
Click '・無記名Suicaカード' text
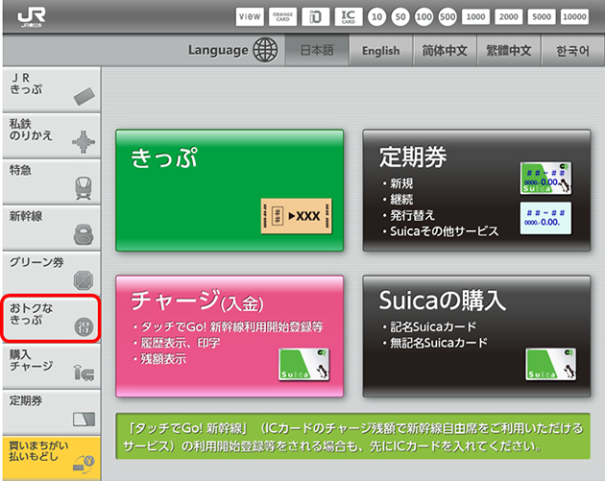434,343
